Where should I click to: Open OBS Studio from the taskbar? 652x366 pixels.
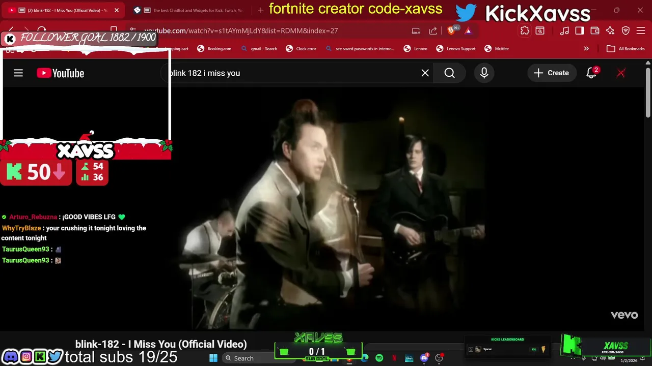click(x=439, y=358)
